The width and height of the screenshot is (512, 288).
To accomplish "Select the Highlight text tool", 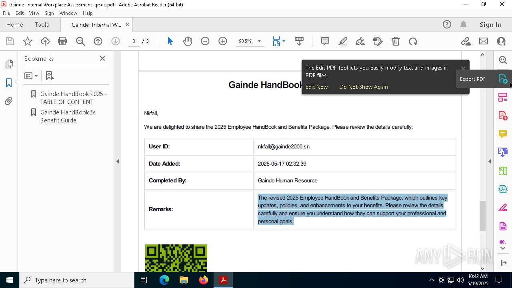I will pyautogui.click(x=343, y=41).
